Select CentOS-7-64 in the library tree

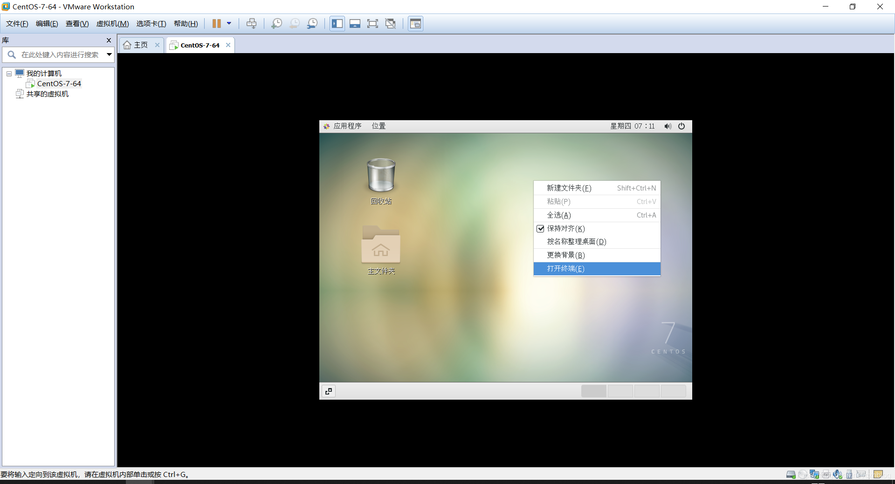[59, 84]
